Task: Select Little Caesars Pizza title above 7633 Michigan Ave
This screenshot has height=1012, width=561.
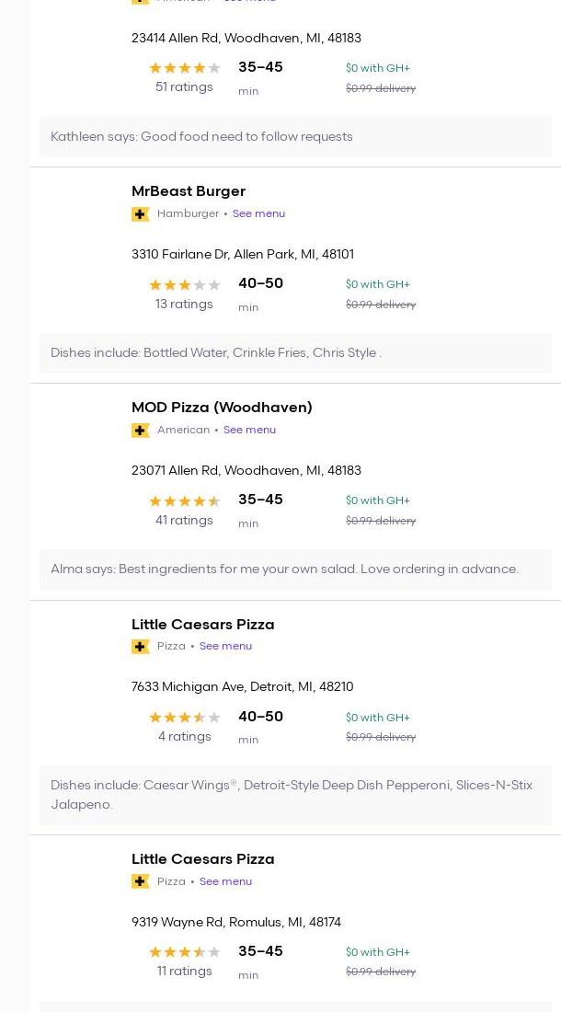Action: [202, 625]
